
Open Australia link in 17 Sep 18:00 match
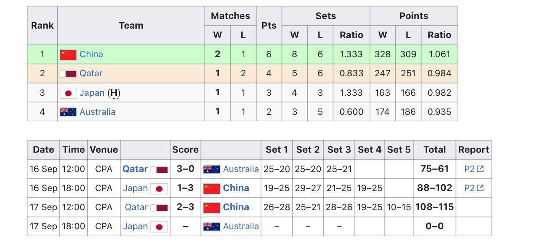[x=240, y=226]
